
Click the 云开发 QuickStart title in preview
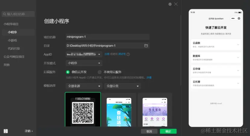click(x=216, y=19)
